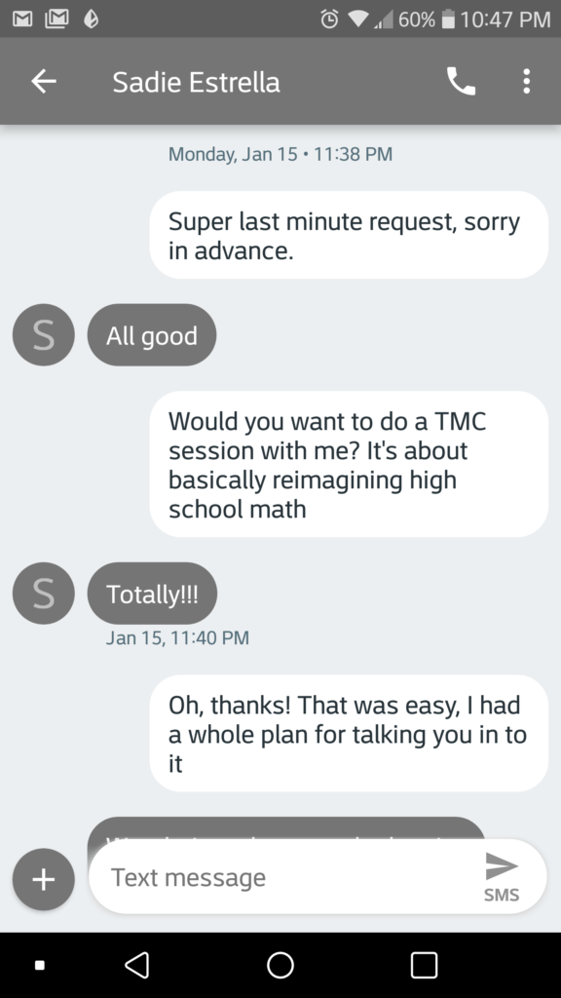Call Sadie Estrella with phone icon

click(461, 82)
